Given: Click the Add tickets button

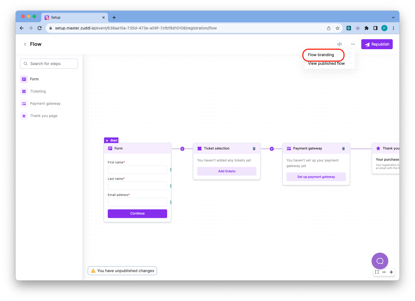Looking at the screenshot, I should pos(227,171).
